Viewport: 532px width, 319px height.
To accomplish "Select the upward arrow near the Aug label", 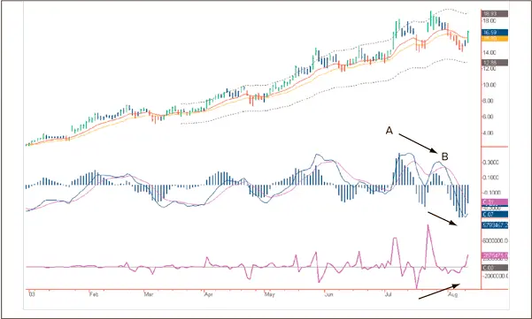I will [439, 292].
